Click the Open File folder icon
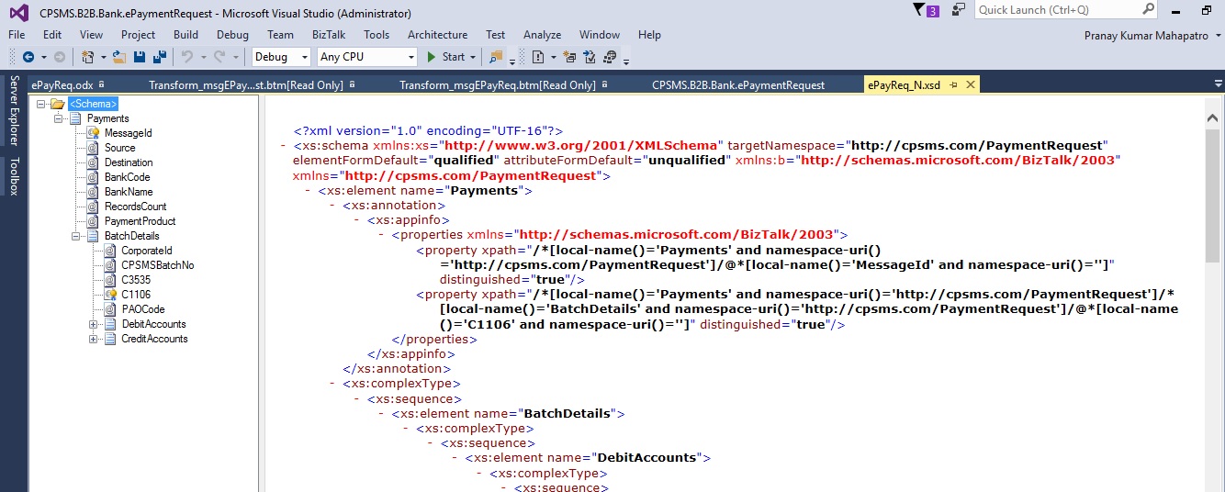 click(x=119, y=57)
